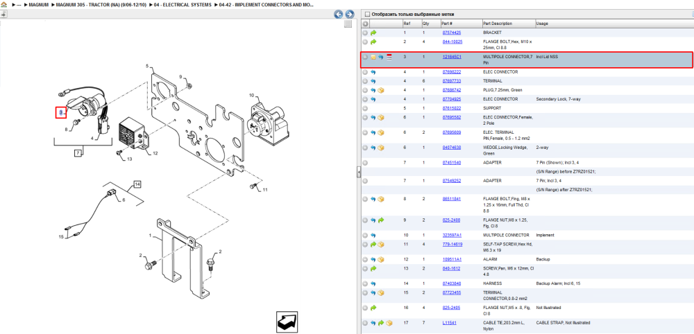Click the previous illustration blue arrow

pyautogui.click(x=339, y=15)
